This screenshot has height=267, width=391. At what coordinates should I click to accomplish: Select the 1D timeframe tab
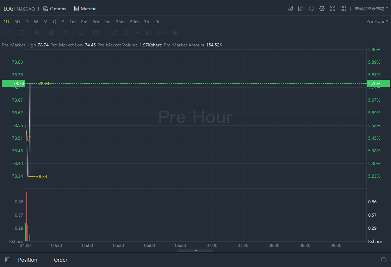pyautogui.click(x=6, y=22)
